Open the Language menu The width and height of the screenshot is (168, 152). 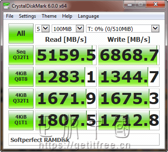point(88,16)
